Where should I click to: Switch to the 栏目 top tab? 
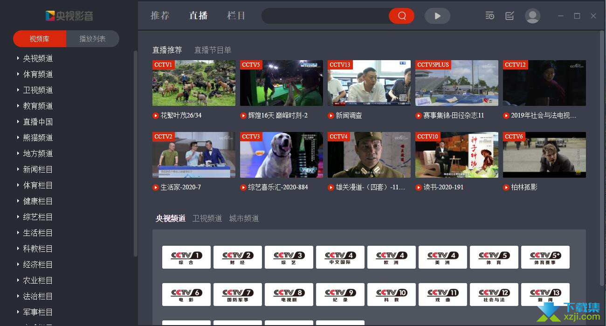(236, 15)
